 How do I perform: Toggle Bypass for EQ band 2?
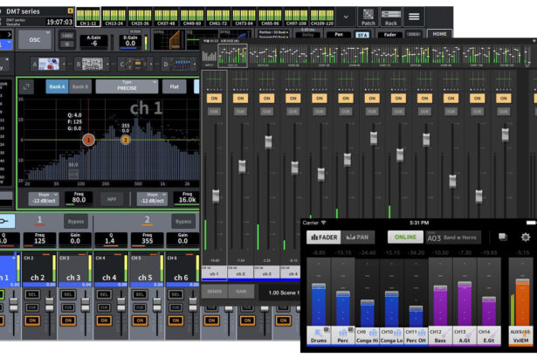coord(183,222)
